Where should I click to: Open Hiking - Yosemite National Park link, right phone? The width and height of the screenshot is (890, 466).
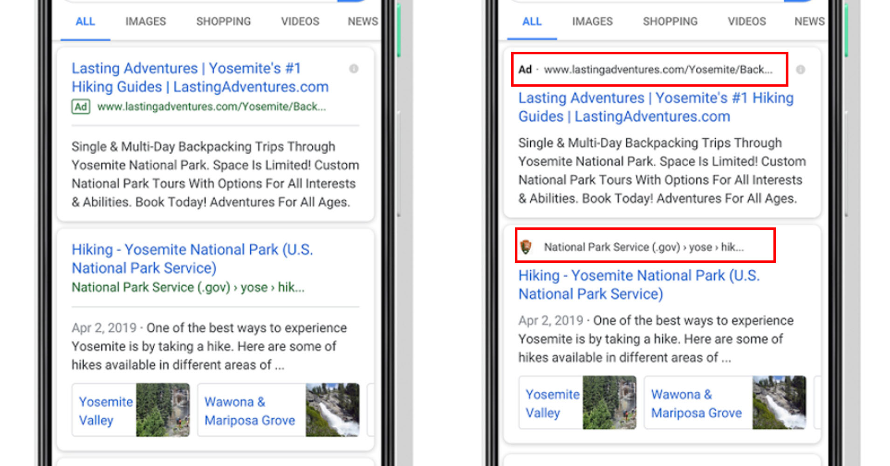[639, 285]
